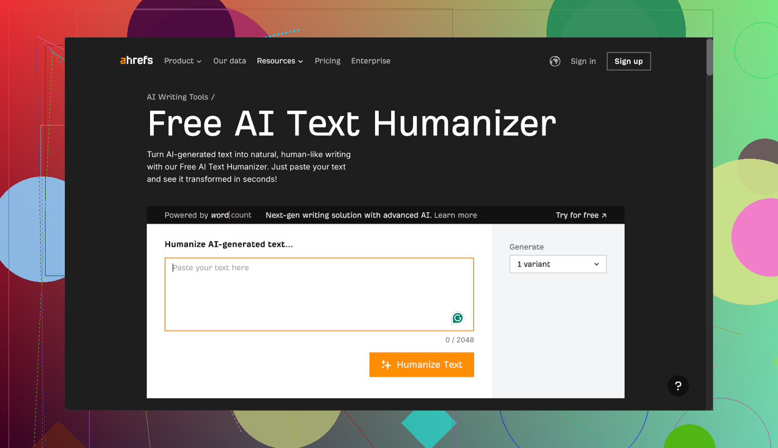The height and width of the screenshot is (448, 778).
Task: Click the ahrefs logo
Action: (136, 61)
